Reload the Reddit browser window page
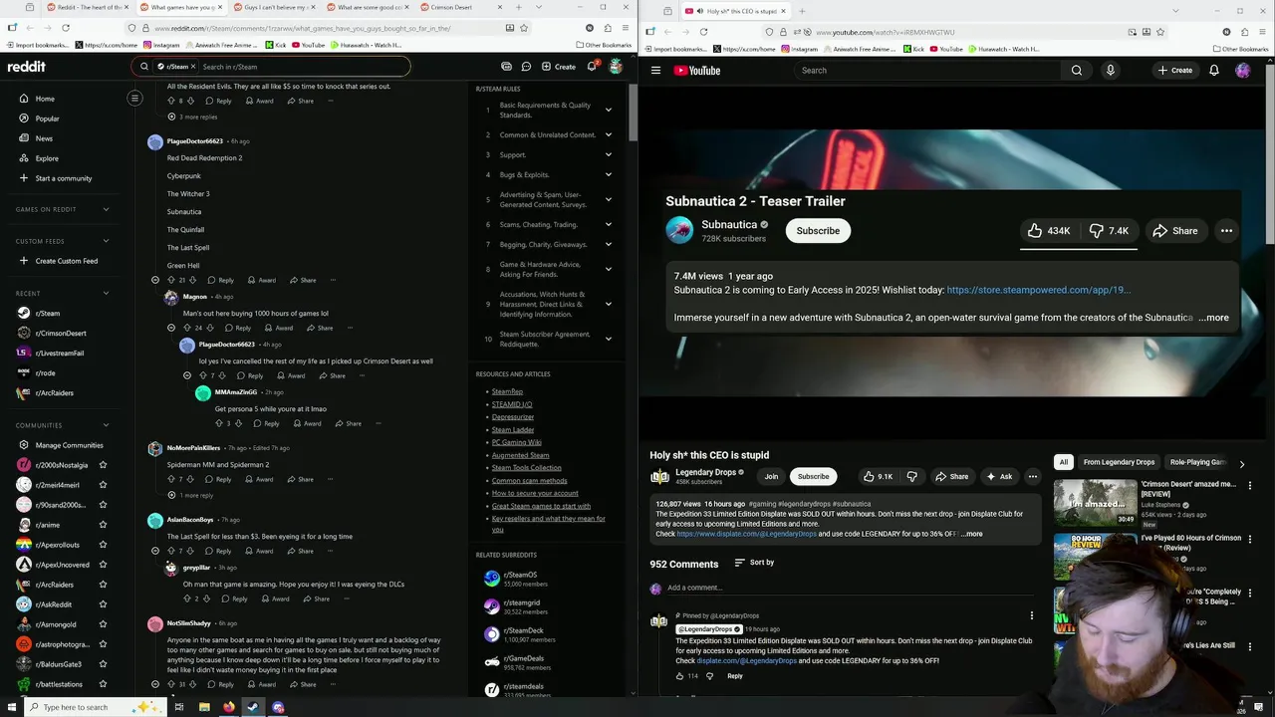The height and width of the screenshot is (717, 1275). pos(66,28)
